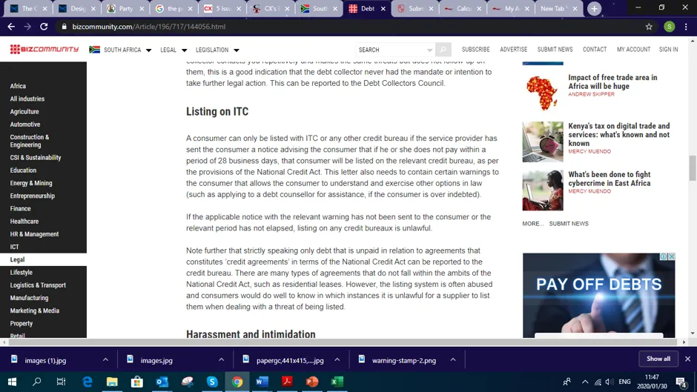Select Healthcare in the industry sidebar
697x392 pixels.
click(24, 222)
